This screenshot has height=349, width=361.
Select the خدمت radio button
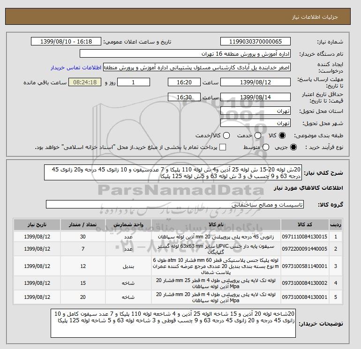[x=258, y=135]
